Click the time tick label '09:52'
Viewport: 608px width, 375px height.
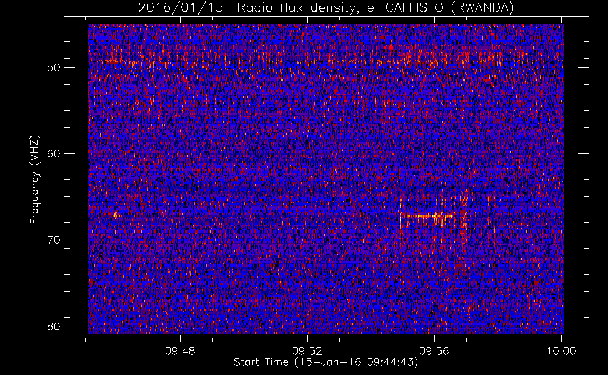pos(307,351)
